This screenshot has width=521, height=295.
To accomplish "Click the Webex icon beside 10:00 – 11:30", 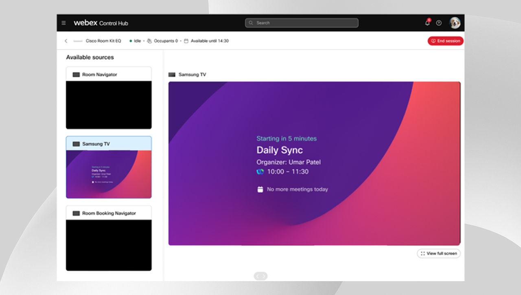I will [x=260, y=172].
